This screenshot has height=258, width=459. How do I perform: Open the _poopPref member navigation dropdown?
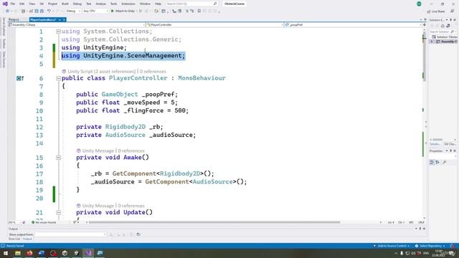(353, 25)
